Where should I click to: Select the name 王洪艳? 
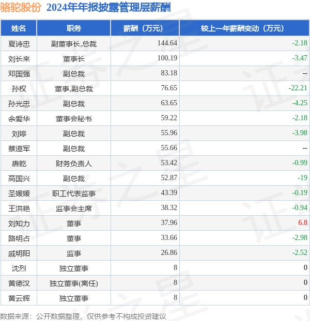[19, 208]
